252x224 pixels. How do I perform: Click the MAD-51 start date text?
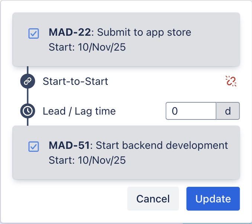tap(87, 161)
